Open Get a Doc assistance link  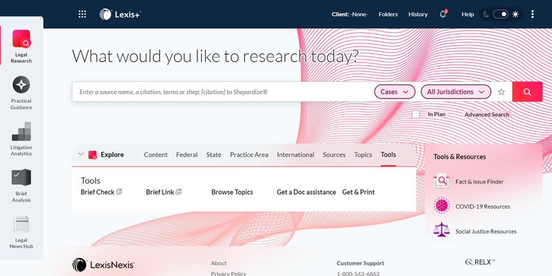(x=306, y=192)
